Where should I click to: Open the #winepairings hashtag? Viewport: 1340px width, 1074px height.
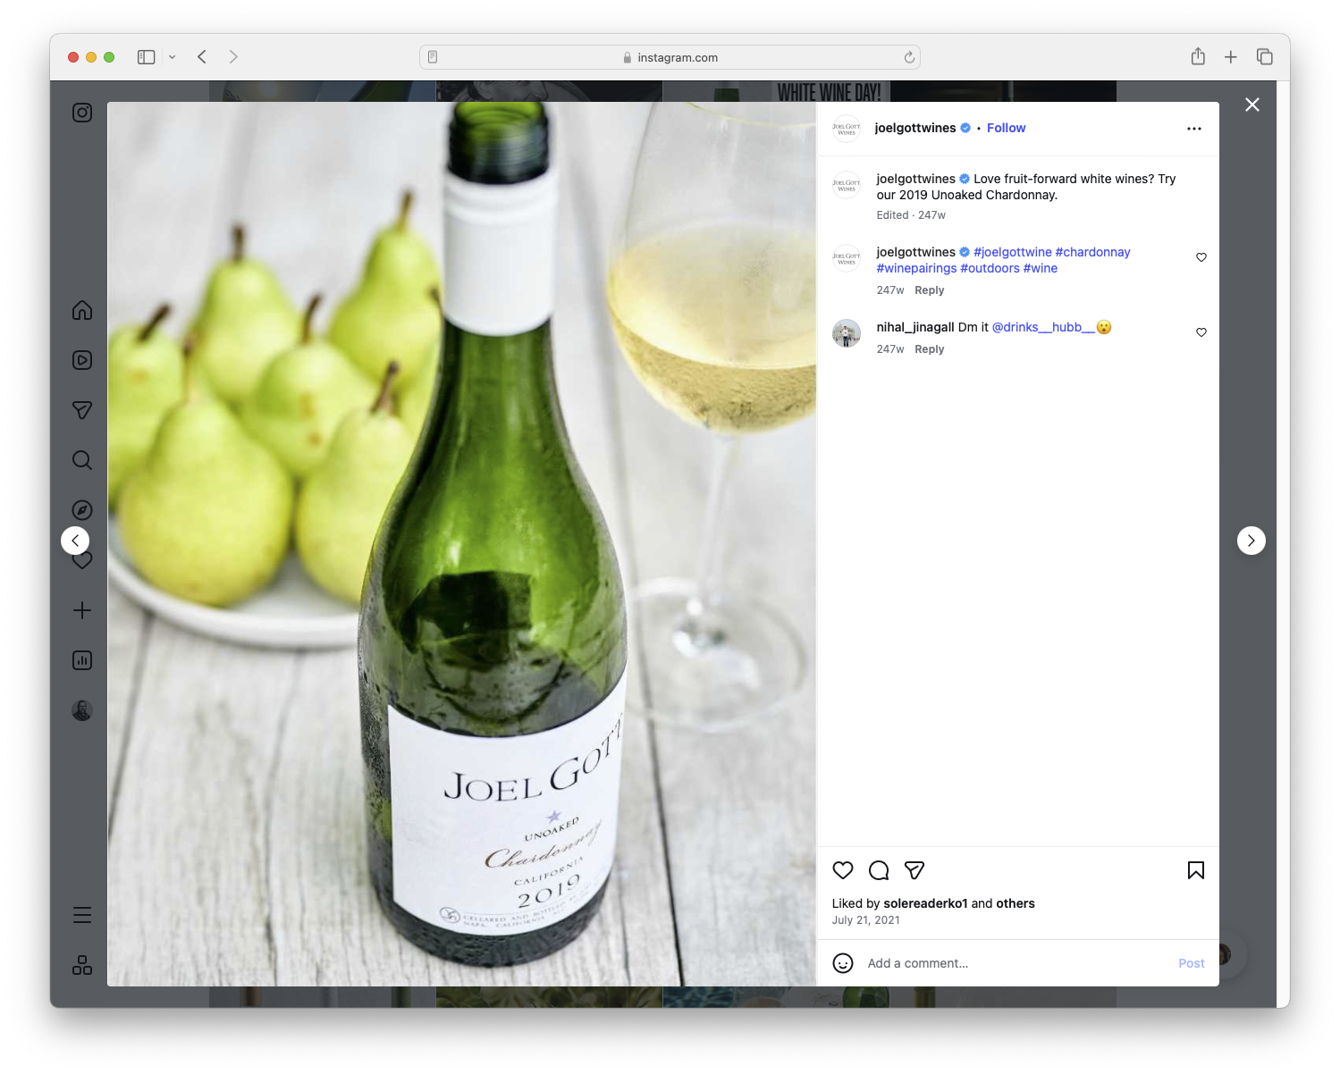coord(916,268)
